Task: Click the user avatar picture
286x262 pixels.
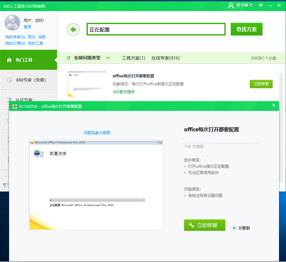Action: (x=12, y=23)
